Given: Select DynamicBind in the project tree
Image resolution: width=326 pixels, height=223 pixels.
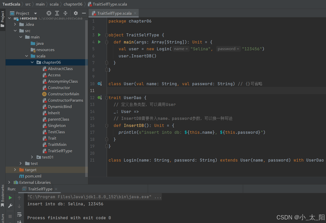Looking at the screenshot, I should click(60, 107).
